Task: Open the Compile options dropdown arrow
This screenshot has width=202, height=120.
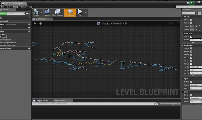Action: point(41,13)
